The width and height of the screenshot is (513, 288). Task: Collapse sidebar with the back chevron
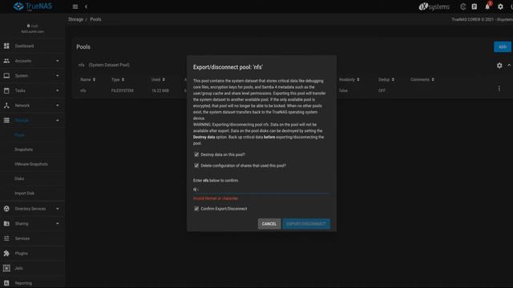[x=86, y=6]
